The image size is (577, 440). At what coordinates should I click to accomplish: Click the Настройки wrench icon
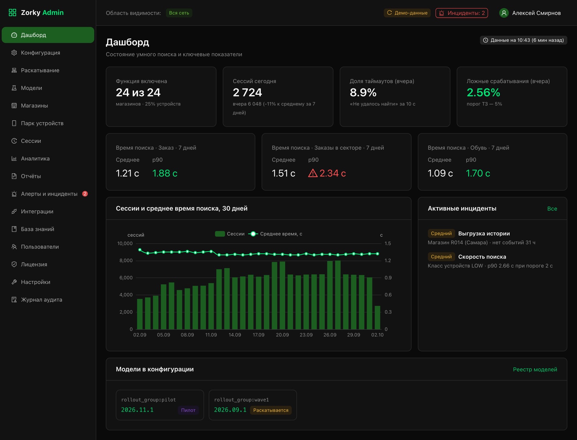point(14,282)
